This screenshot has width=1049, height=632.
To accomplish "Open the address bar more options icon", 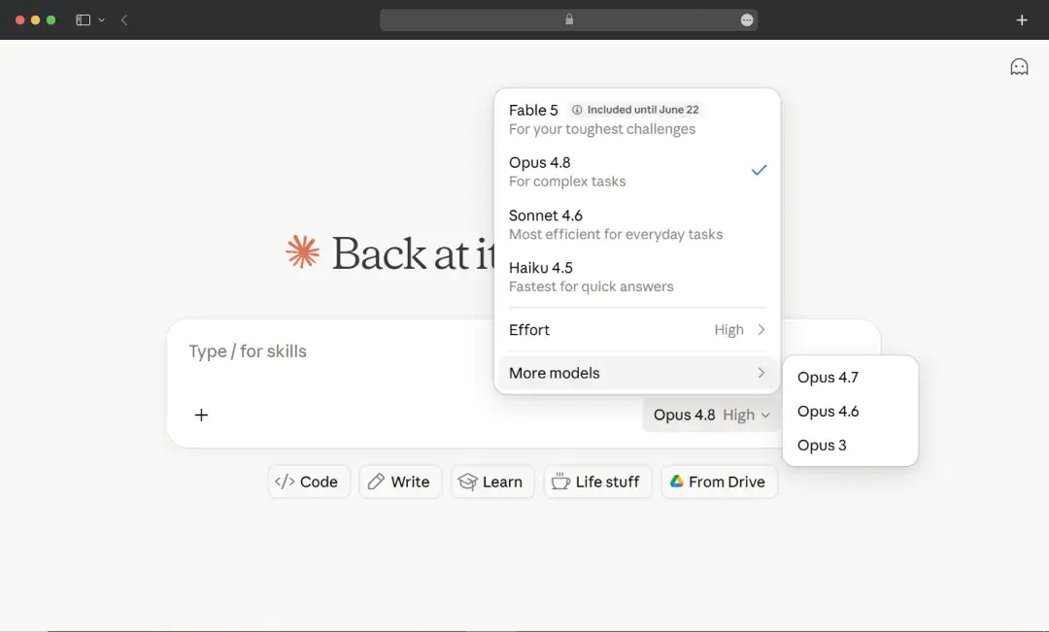I will click(x=747, y=20).
